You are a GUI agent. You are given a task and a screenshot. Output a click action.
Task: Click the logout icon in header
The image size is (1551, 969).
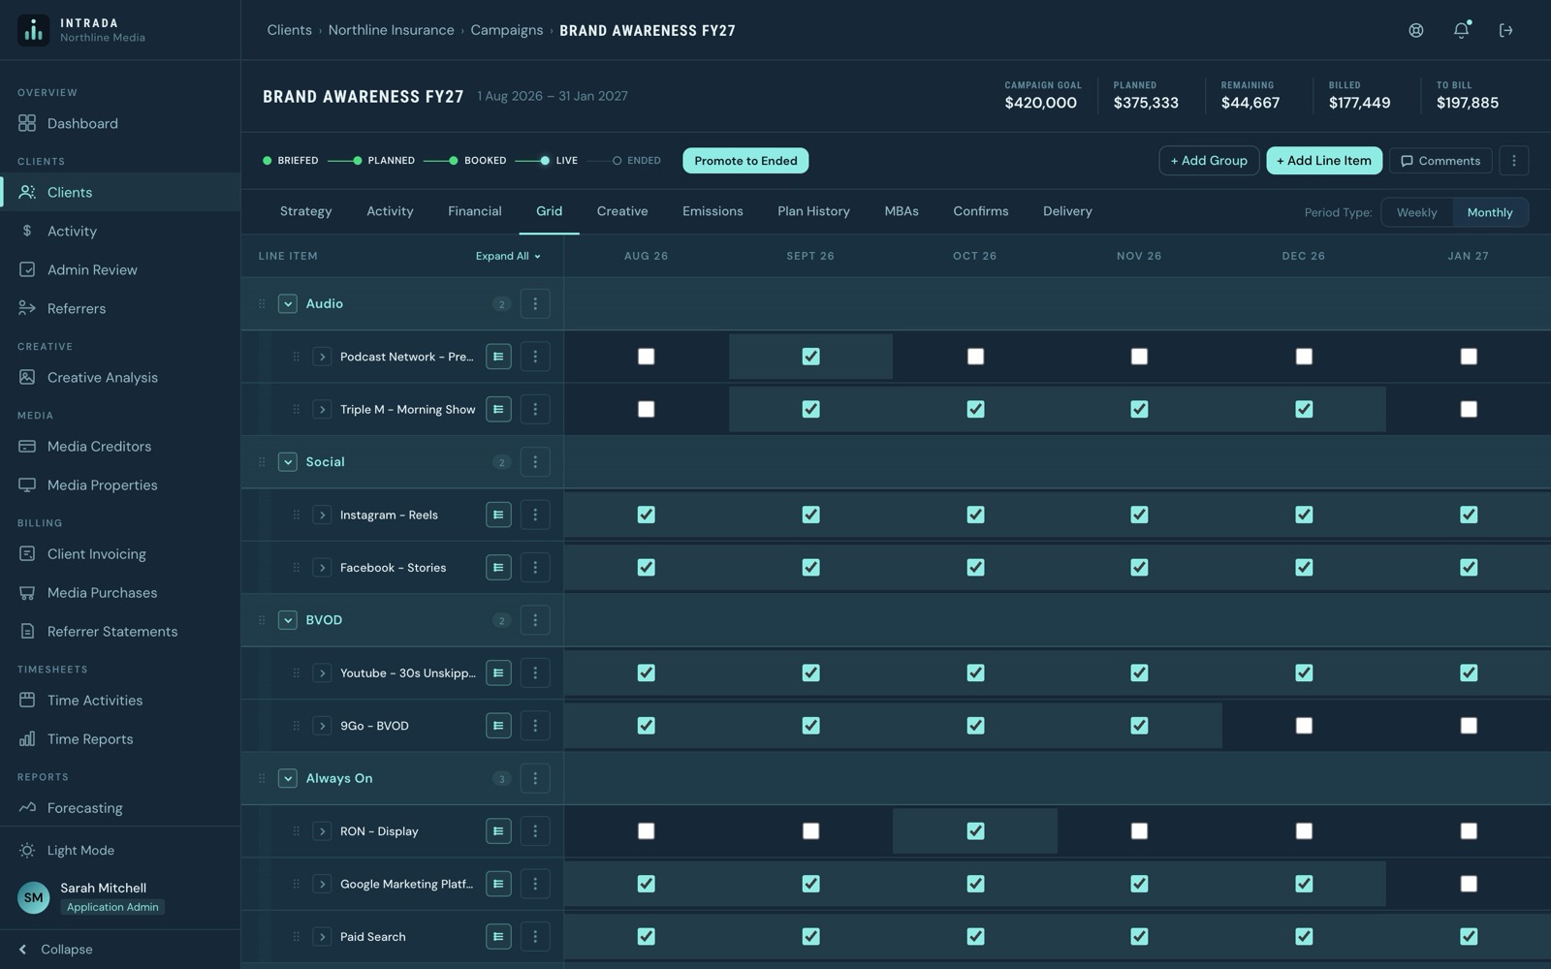tap(1505, 30)
